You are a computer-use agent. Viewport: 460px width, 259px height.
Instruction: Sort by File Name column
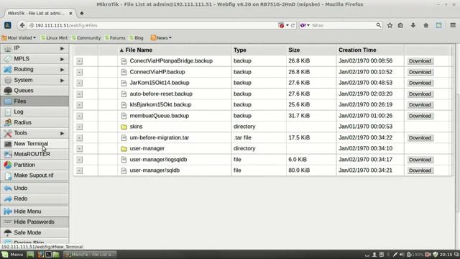[175, 50]
